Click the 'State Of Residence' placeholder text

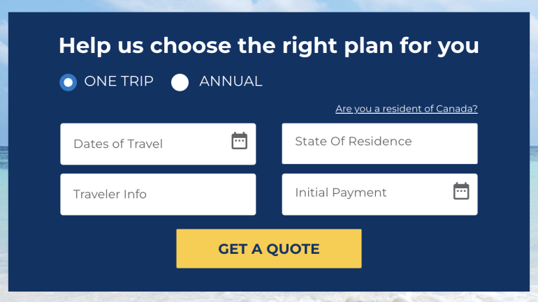tap(353, 142)
